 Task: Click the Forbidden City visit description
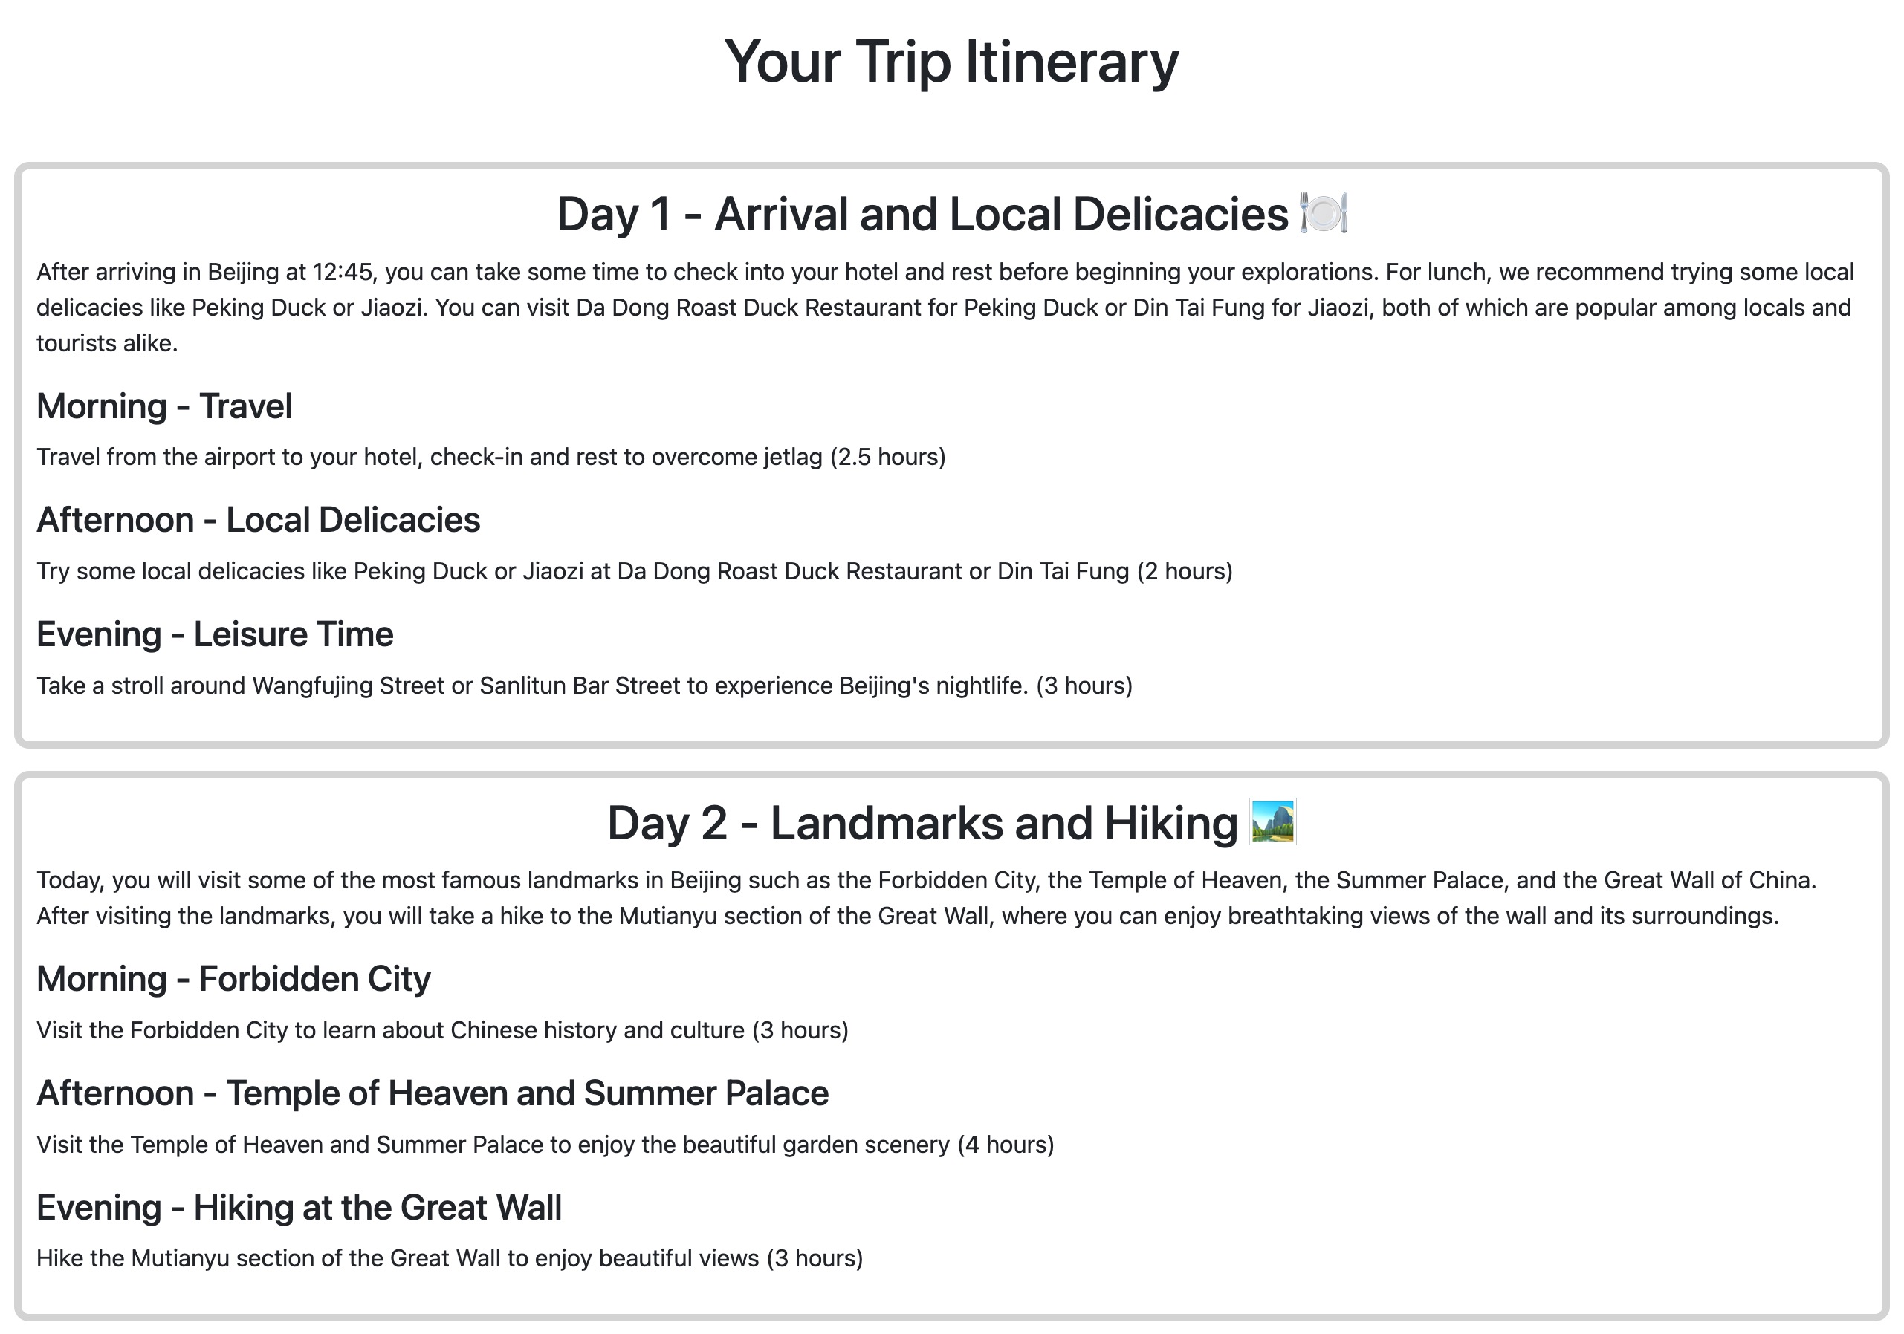tap(442, 1031)
